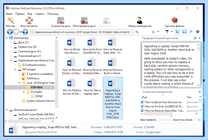Click the address path field
The width and height of the screenshot is (208, 140).
tap(82, 32)
